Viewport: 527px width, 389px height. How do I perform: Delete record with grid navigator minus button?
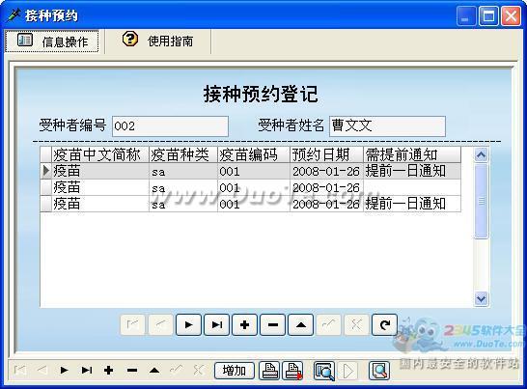coord(273,324)
